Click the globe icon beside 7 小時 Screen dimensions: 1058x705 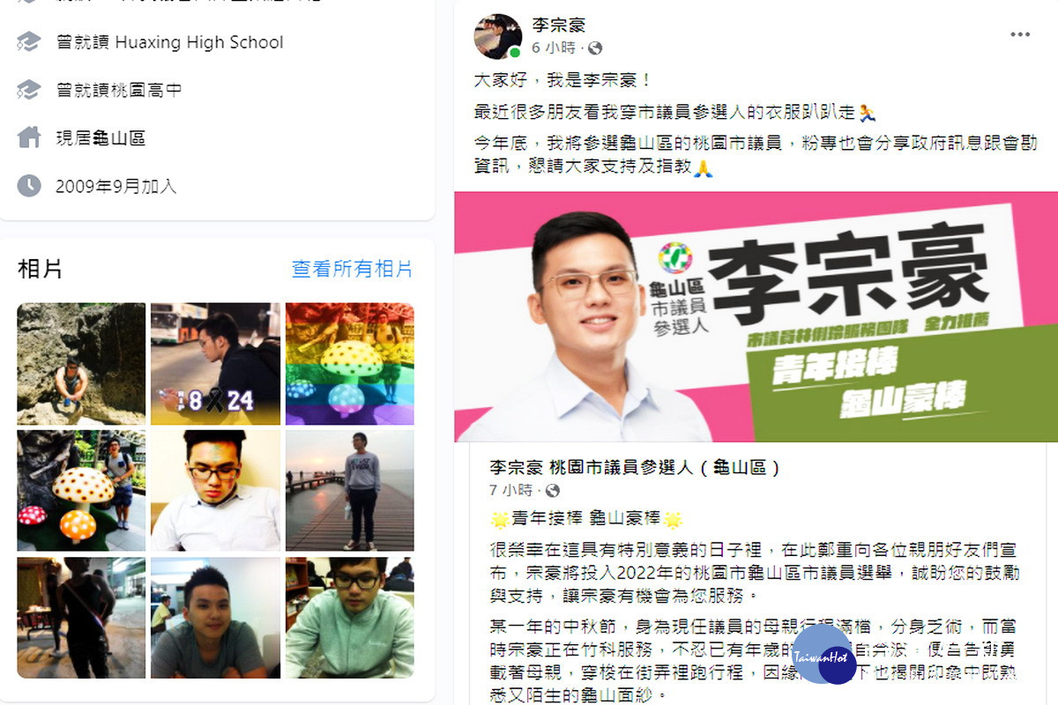tap(554, 491)
